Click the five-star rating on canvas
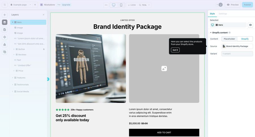This screenshot has height=137, width=255. 63,110
